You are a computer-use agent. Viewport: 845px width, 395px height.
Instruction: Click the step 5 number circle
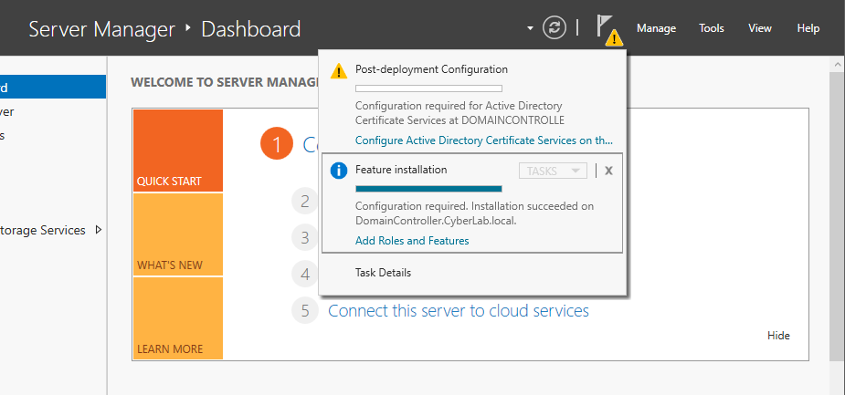tap(306, 311)
